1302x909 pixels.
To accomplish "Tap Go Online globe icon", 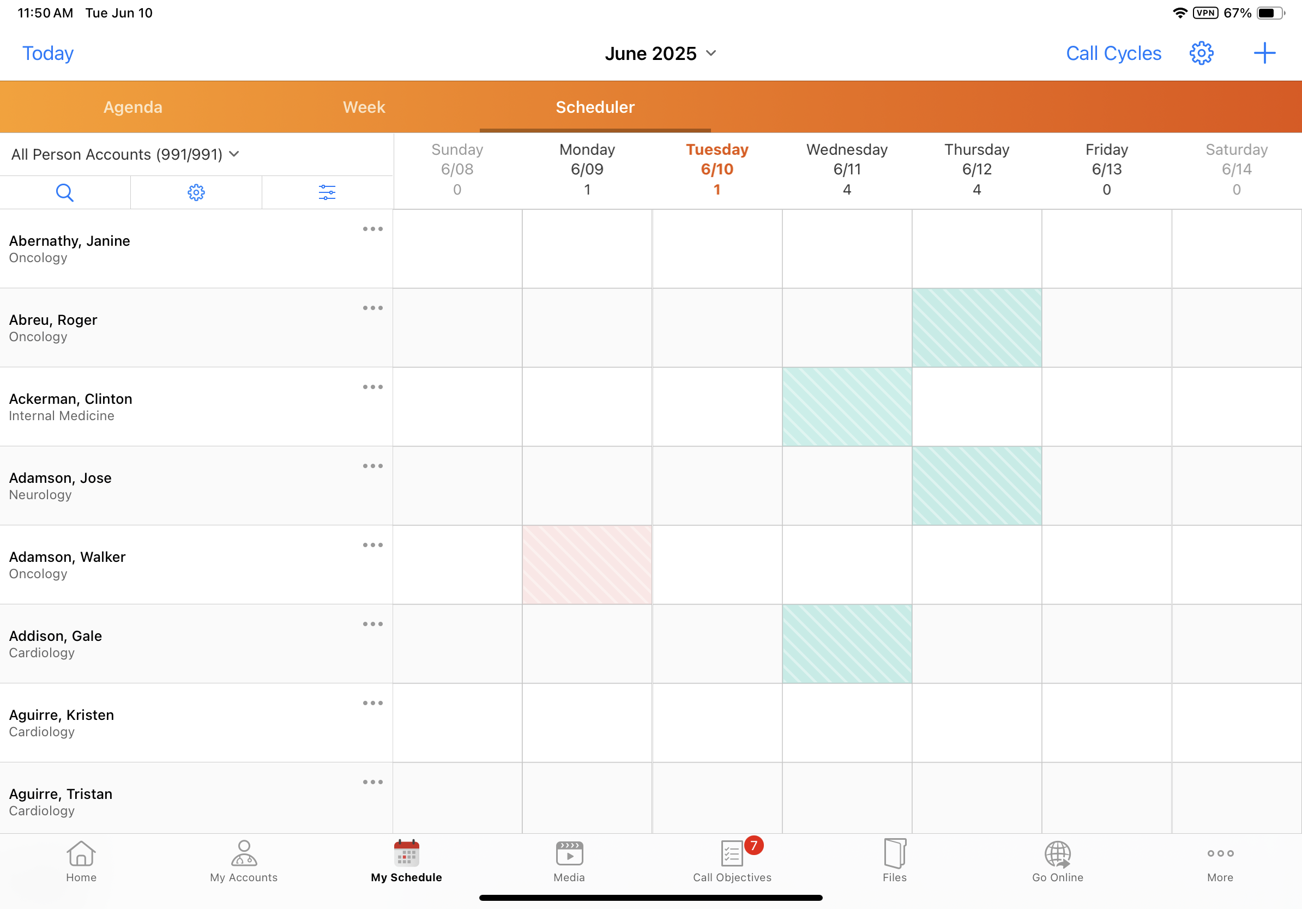I will click(1057, 861).
